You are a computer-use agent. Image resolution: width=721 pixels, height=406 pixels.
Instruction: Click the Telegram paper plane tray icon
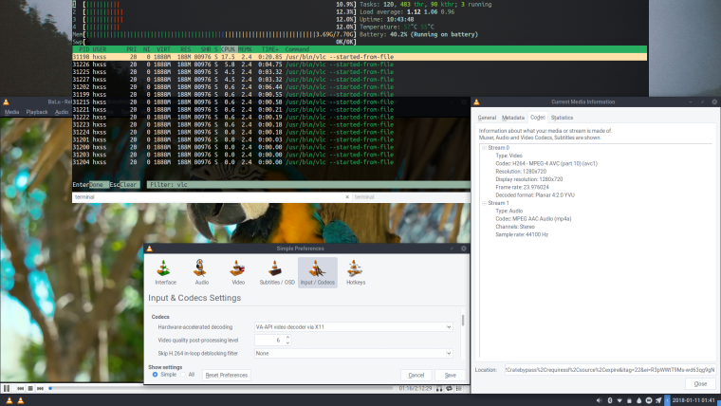(658, 400)
